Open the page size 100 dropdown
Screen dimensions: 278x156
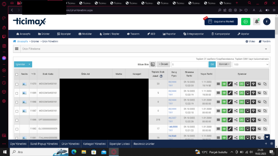click(251, 65)
